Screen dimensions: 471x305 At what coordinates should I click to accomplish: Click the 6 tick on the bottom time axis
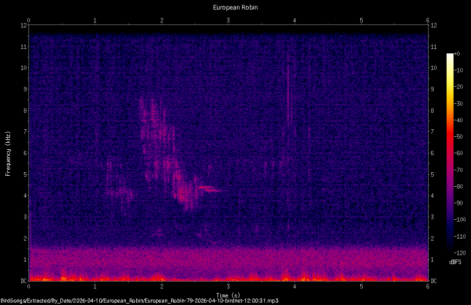427,287
